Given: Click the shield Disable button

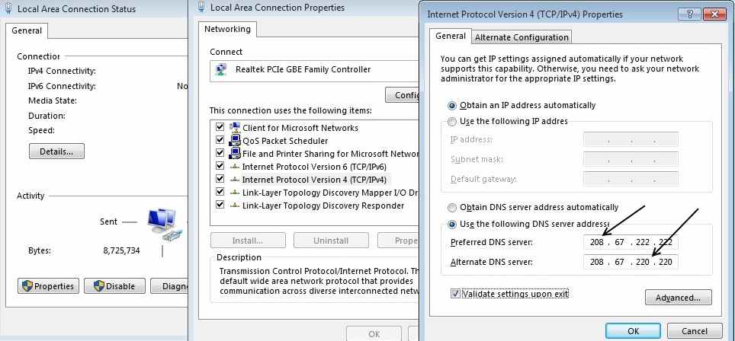Looking at the screenshot, I should [114, 285].
